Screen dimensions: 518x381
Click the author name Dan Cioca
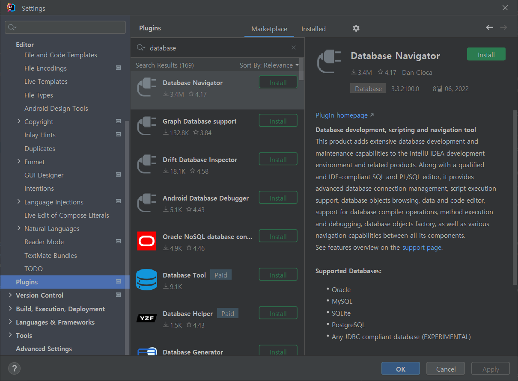pos(417,72)
